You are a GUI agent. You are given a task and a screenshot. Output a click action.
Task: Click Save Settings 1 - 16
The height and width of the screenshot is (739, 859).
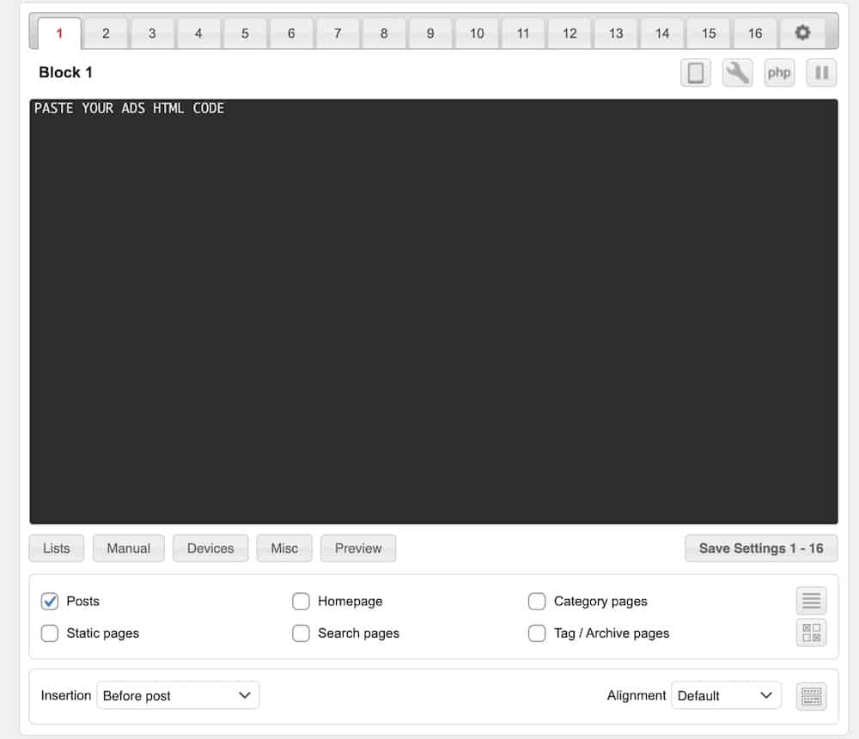point(761,548)
